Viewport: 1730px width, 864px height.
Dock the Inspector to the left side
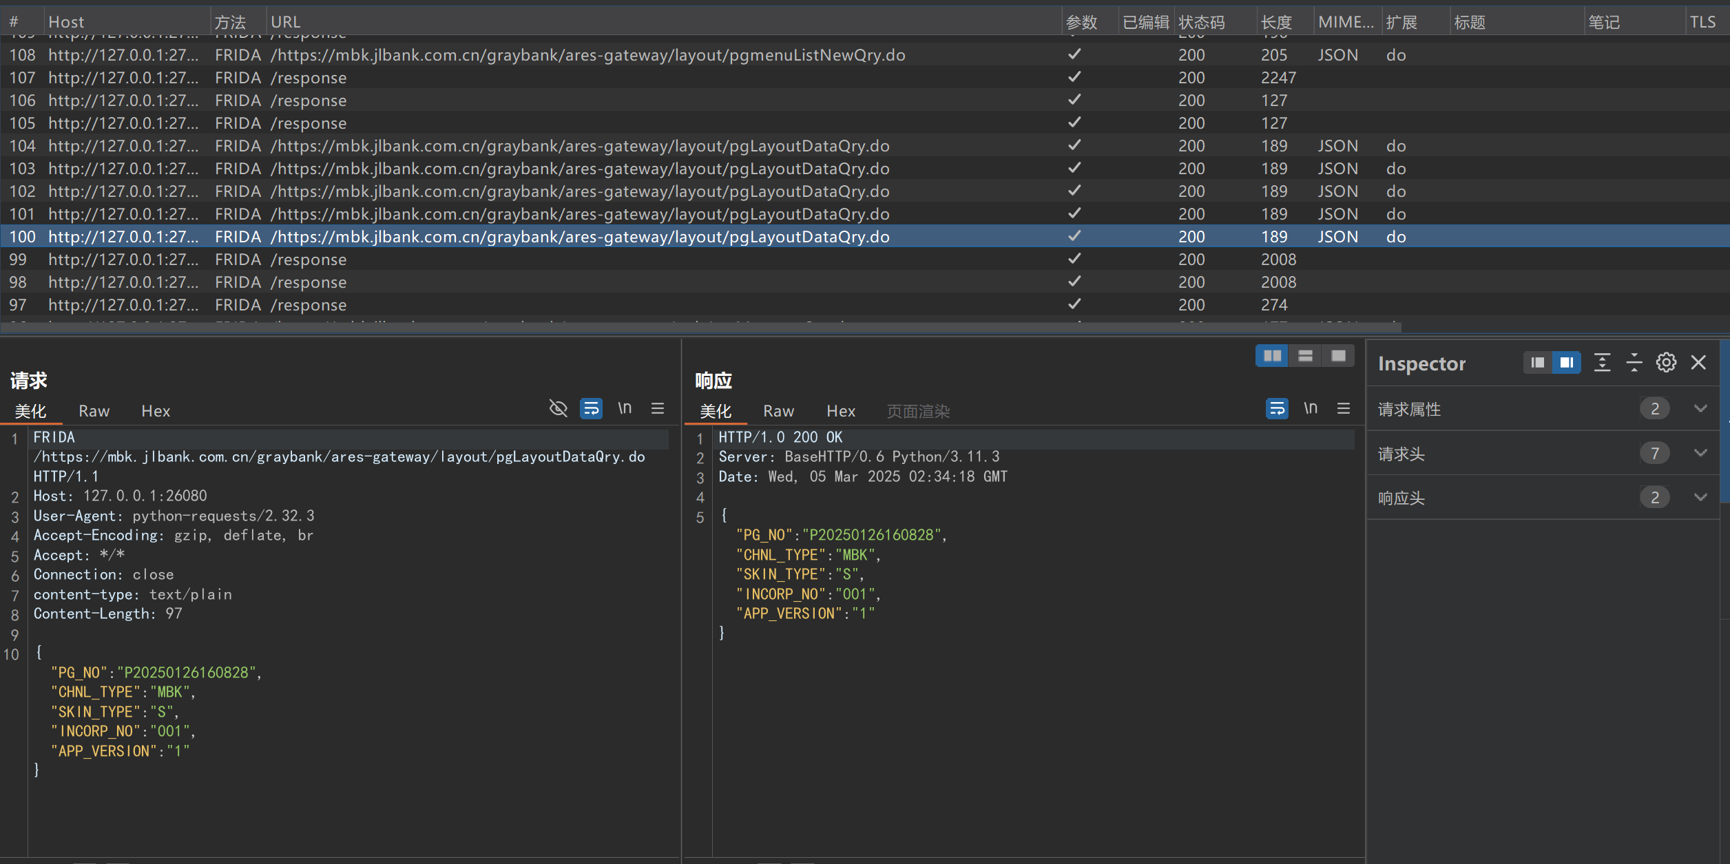point(1537,363)
